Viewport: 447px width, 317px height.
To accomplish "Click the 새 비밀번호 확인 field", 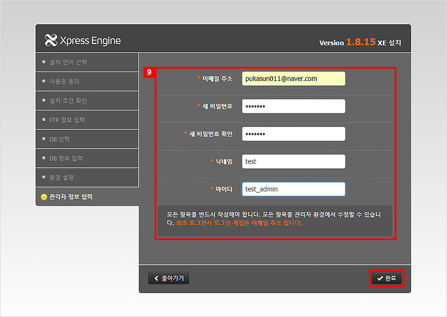I will click(293, 134).
